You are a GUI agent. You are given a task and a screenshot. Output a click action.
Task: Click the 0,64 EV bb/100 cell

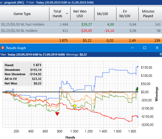click(133, 25)
